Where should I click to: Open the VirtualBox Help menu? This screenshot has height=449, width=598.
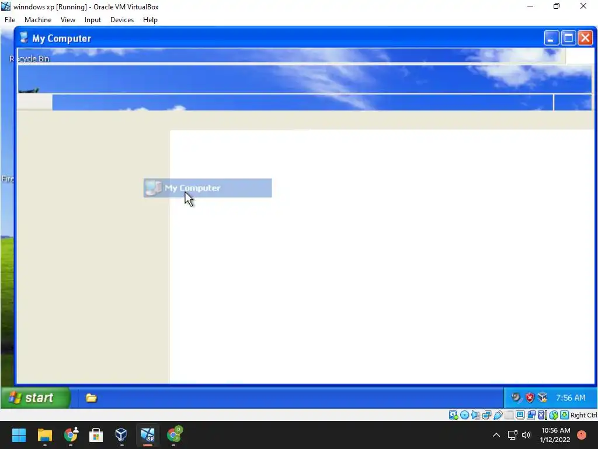(x=150, y=20)
